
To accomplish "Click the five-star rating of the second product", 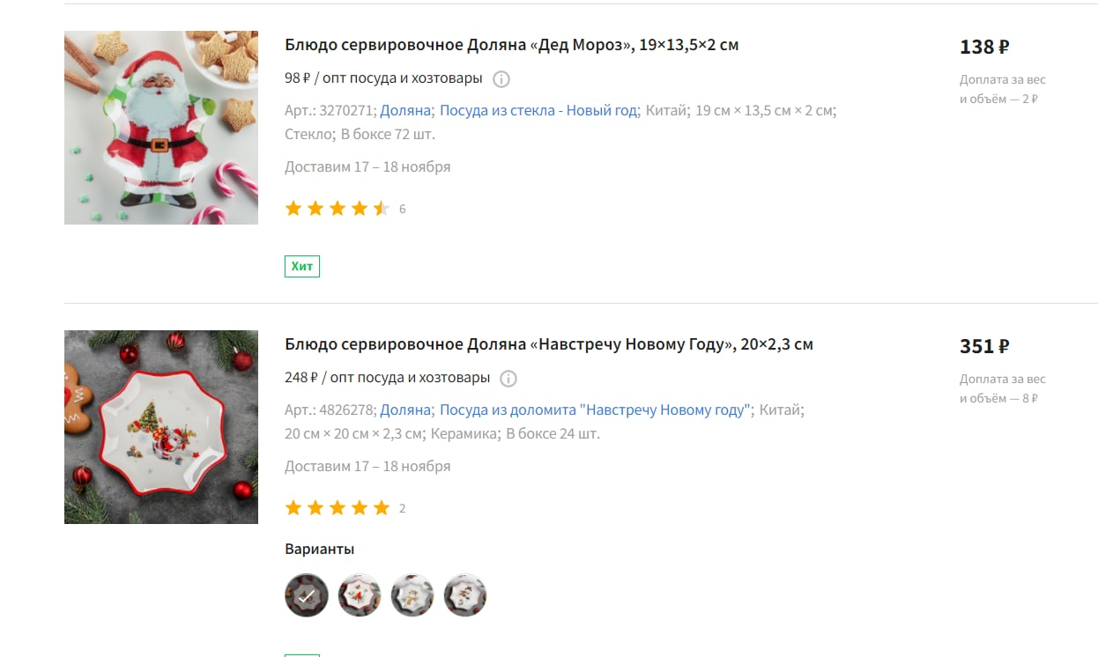I will (338, 508).
